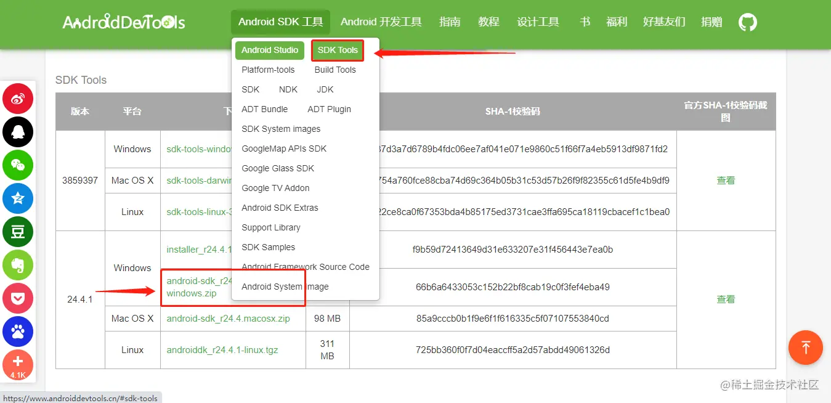Download androiddk_r24.4.1-linux.tgz link
The image size is (831, 403).
point(222,350)
